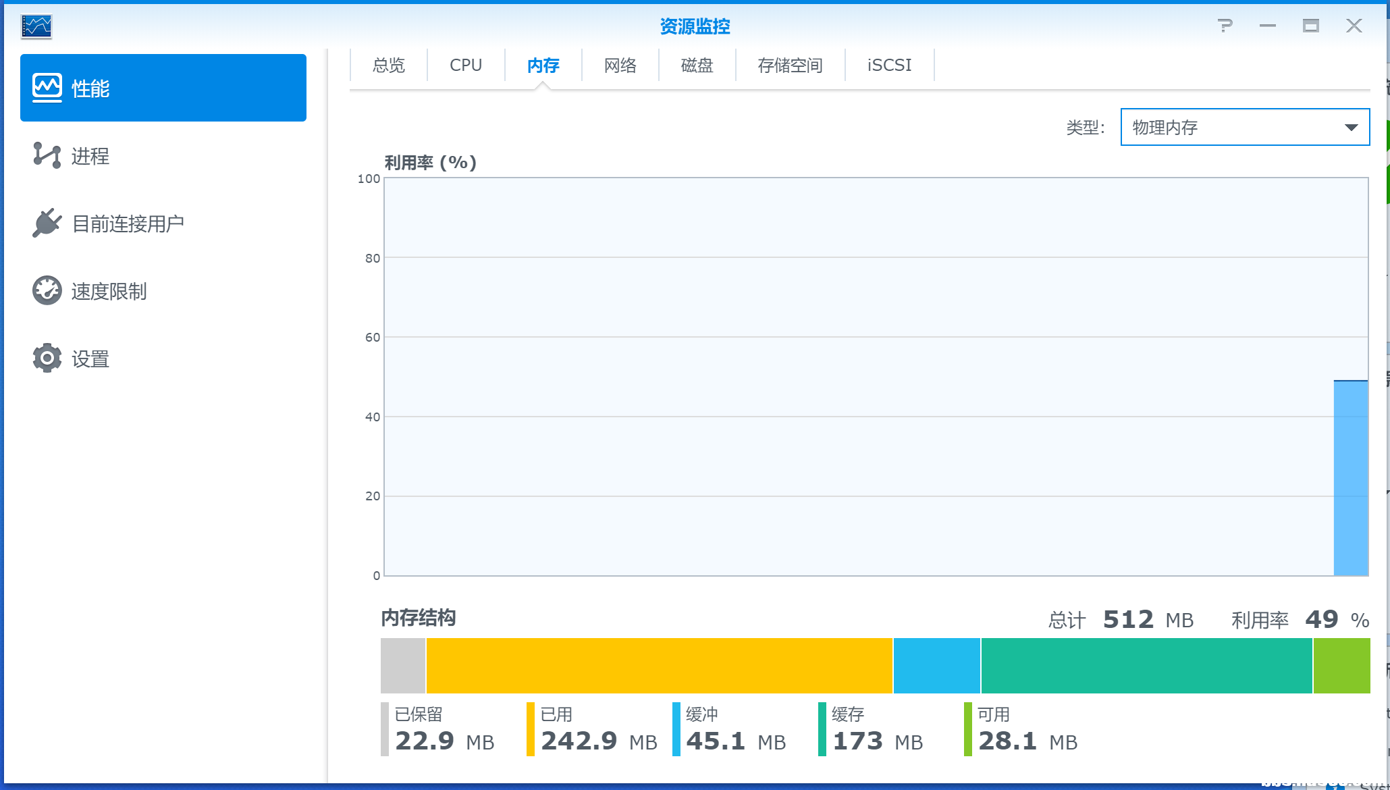Viewport: 1390px width, 790px height.
Task: Click the 利用率 49 % value
Action: pyautogui.click(x=1337, y=619)
